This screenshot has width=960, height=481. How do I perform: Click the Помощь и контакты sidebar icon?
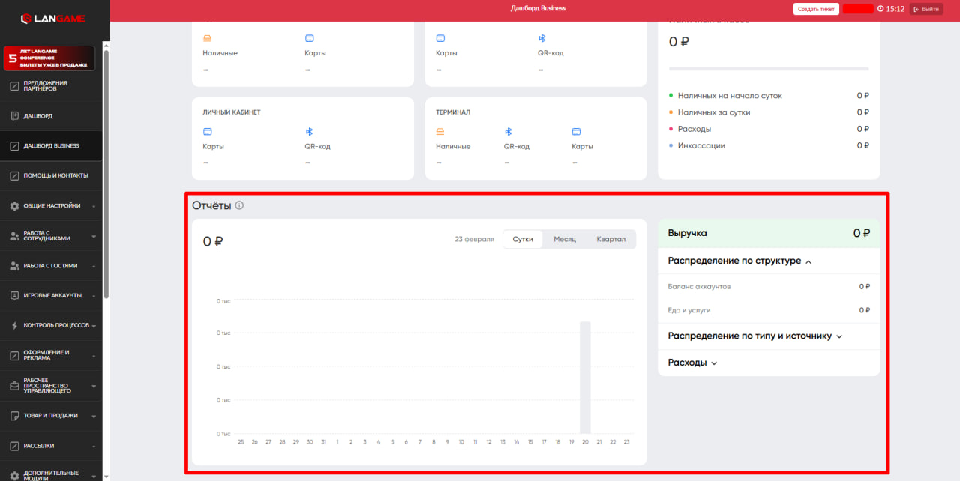[14, 176]
